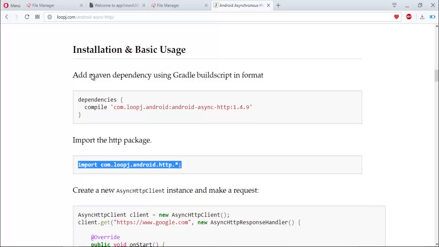The height and width of the screenshot is (247, 439).
Task: Go back to the previous page
Action: 7,17
